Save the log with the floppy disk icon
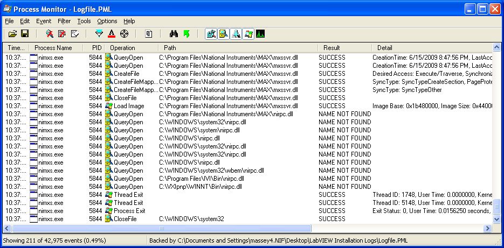Viewport: 504px width, 248px height. pyautogui.click(x=24, y=34)
